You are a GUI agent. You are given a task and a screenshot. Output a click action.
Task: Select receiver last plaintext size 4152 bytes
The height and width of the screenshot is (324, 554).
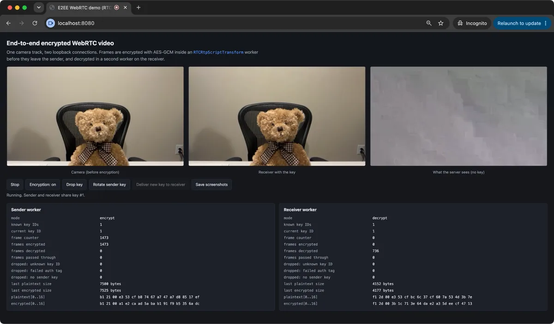[x=383, y=284]
